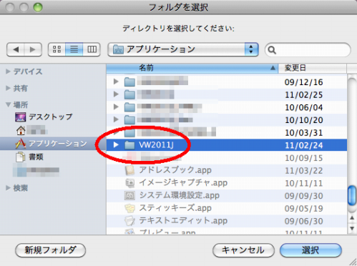Select イメージキャプチャ.app in the list
Screen dimensions: 357x266
pos(183,183)
